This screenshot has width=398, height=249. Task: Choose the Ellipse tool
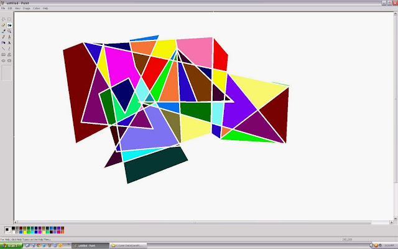click(4, 61)
